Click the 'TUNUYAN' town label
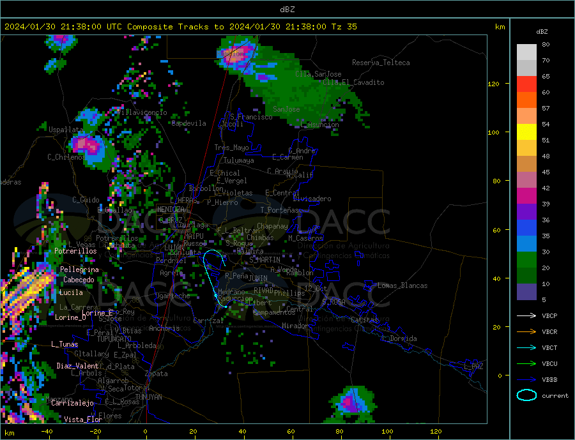This screenshot has height=440, width=575. [x=148, y=397]
